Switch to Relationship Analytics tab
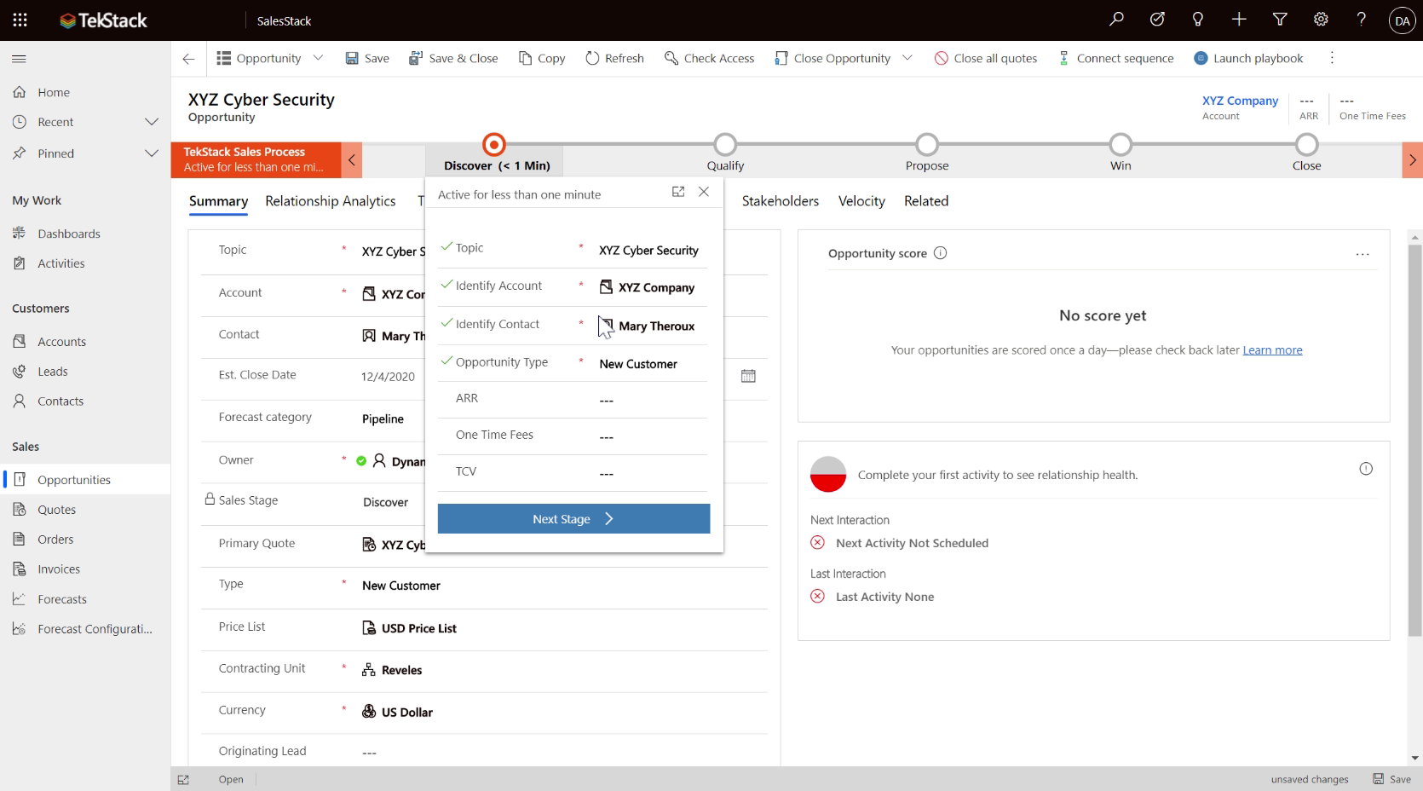 pyautogui.click(x=331, y=201)
